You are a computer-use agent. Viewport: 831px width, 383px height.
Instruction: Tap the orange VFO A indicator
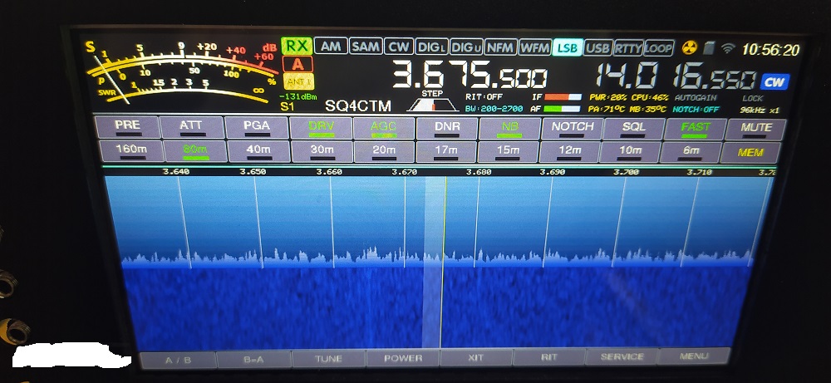297,64
